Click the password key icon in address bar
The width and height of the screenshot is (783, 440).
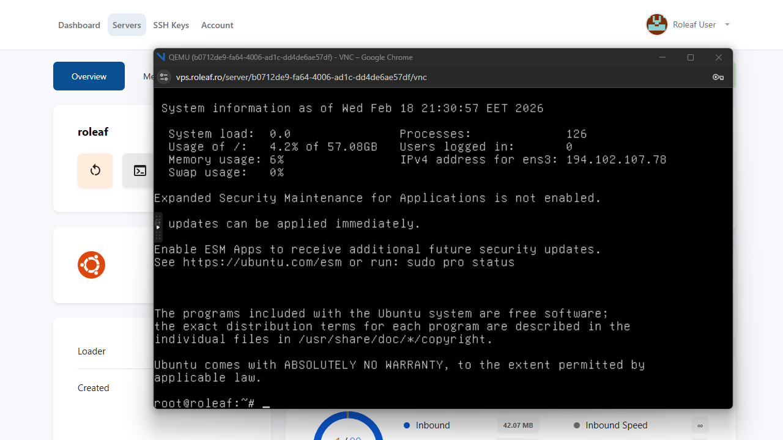(x=718, y=77)
